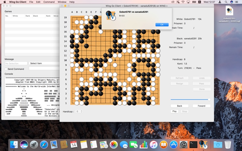
Task: Open the Window menu
Action: click(62, 2)
